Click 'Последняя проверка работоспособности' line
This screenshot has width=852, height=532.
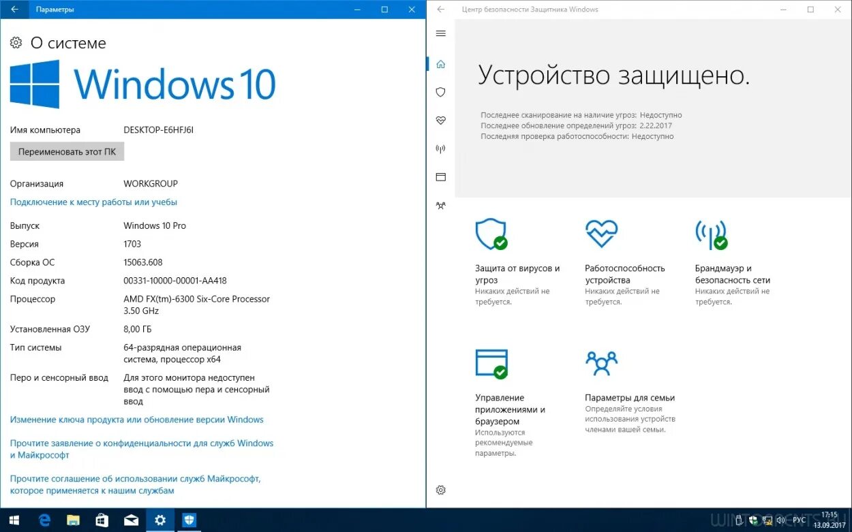point(577,136)
